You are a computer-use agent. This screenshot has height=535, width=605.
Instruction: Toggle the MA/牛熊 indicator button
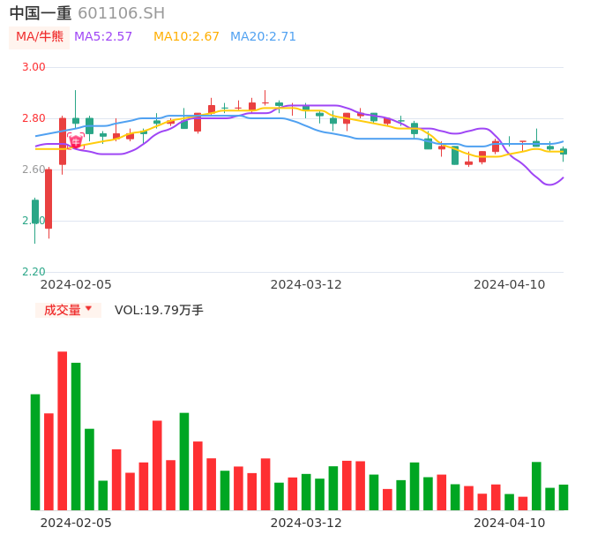coord(39,37)
